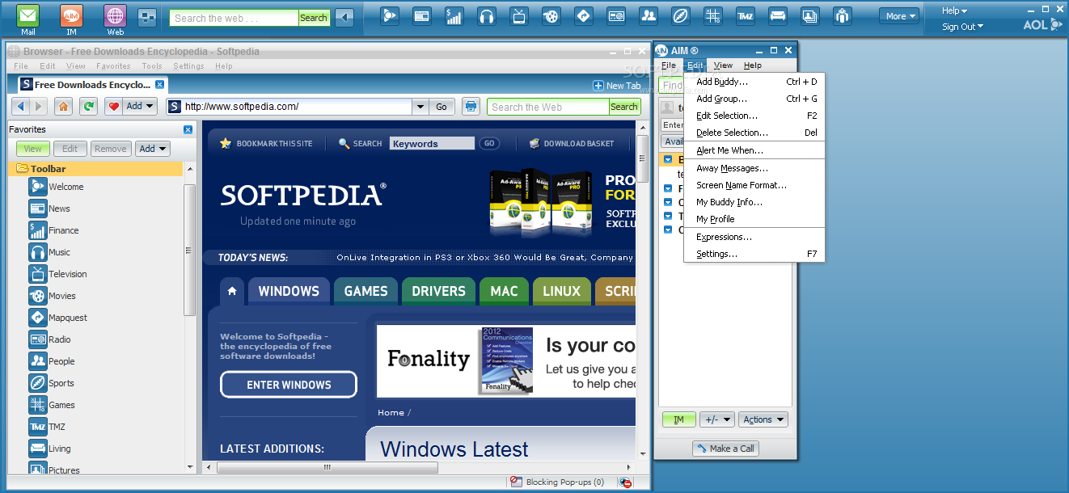Click the printer icon in browser toolbar
The height and width of the screenshot is (493, 1069).
[x=471, y=107]
